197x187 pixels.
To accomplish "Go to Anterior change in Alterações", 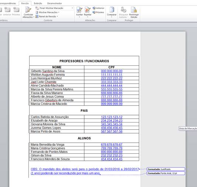I will [x=98, y=8].
